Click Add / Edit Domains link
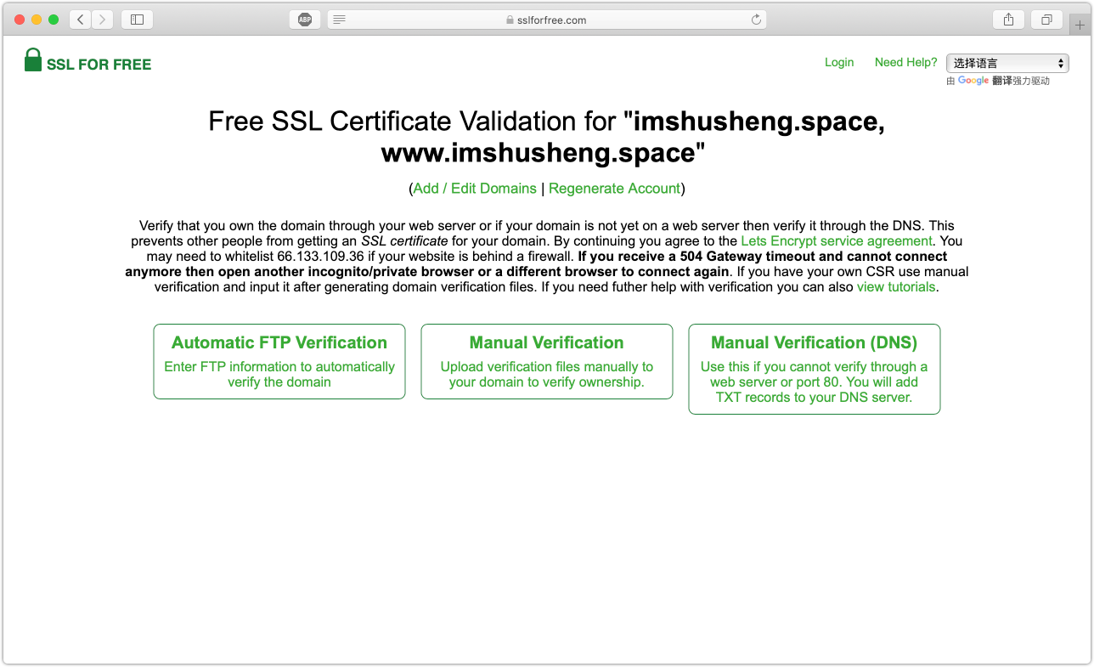The width and height of the screenshot is (1094, 667). (x=475, y=189)
